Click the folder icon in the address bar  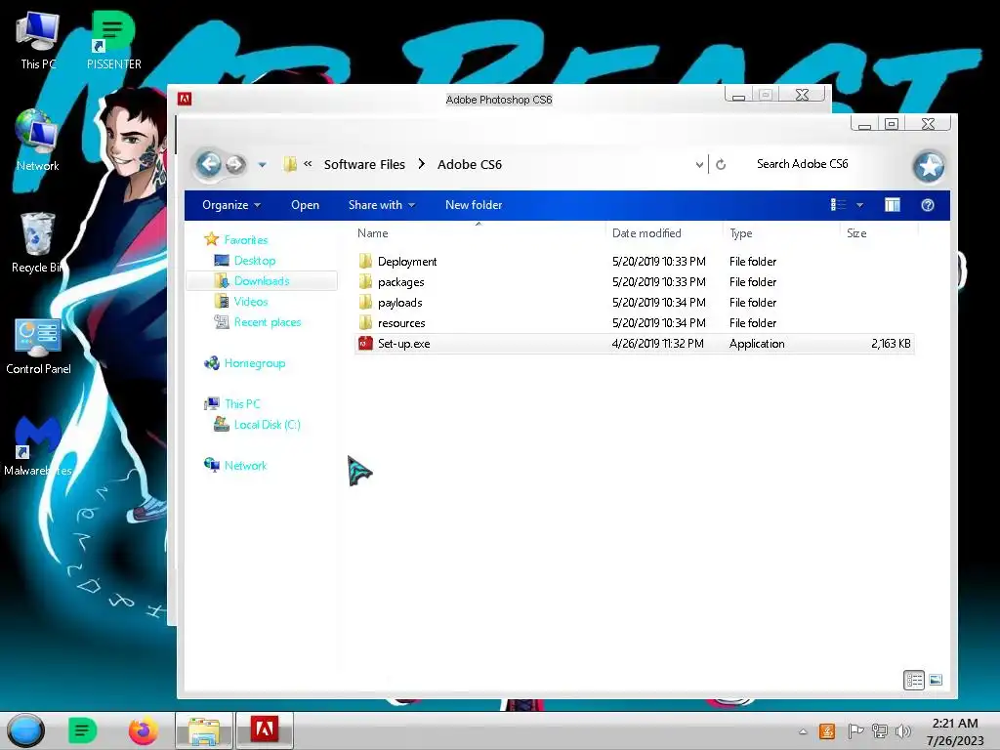tap(290, 164)
